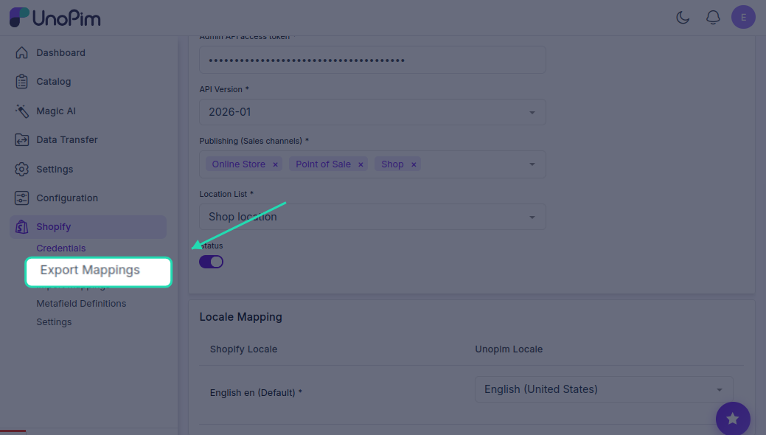Remove the Online Store channel tag
The height and width of the screenshot is (435, 766).
275,164
